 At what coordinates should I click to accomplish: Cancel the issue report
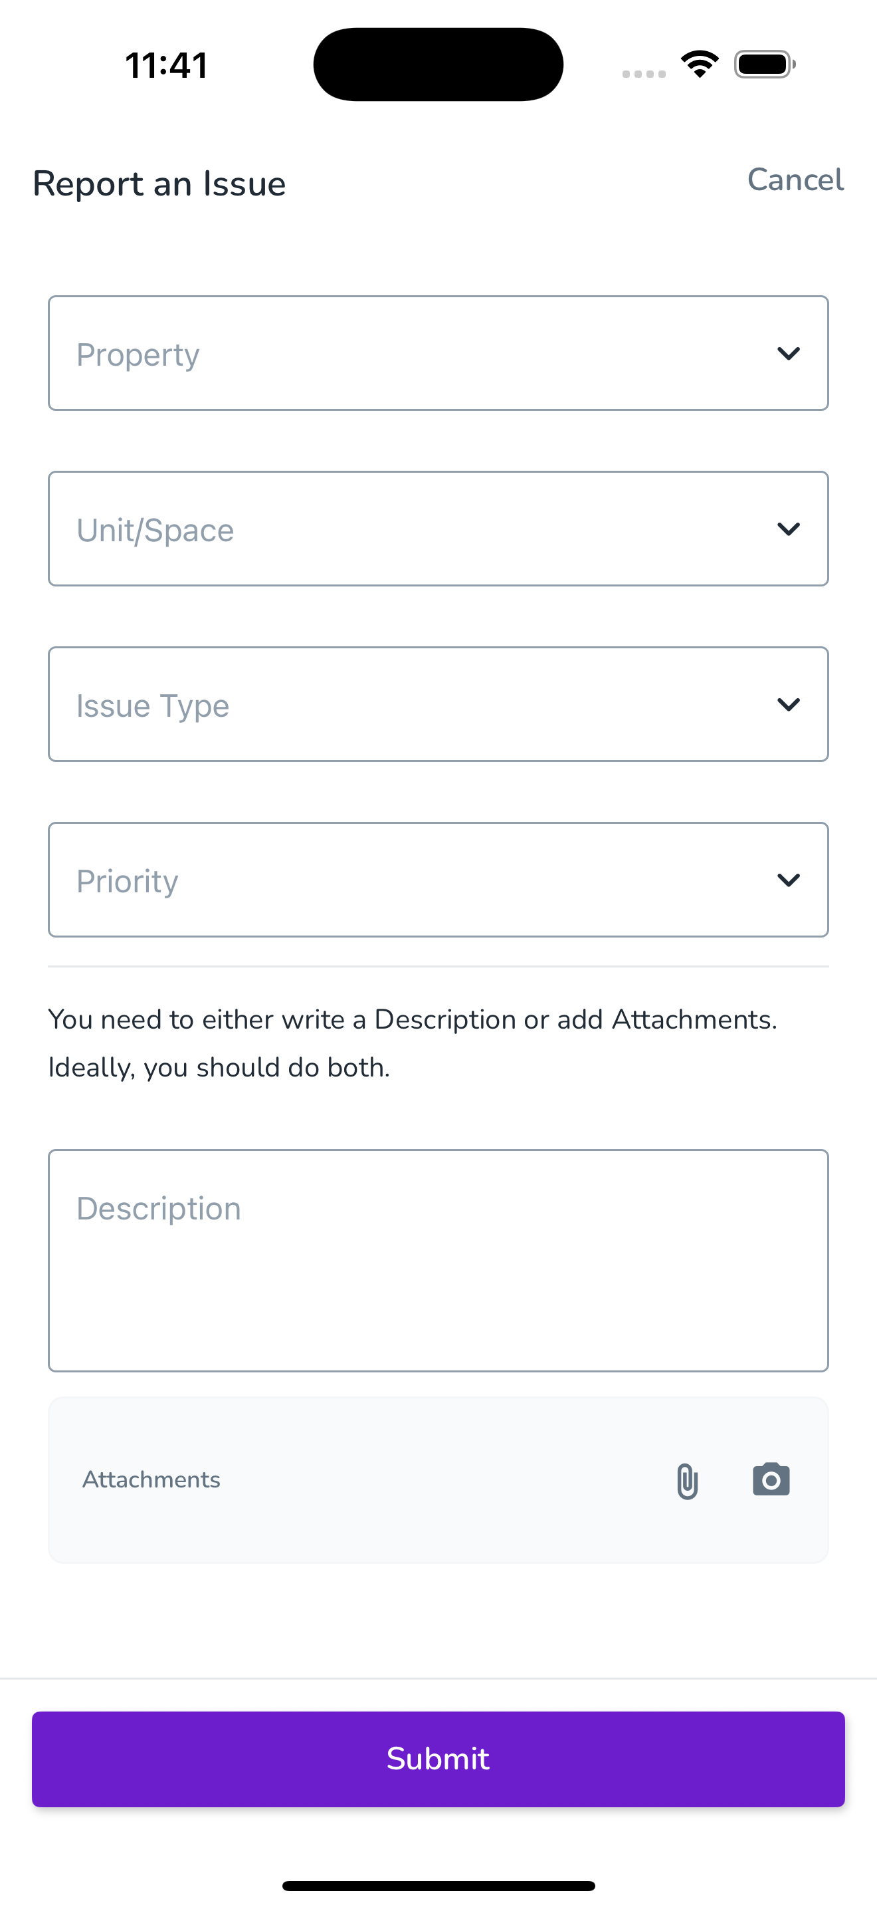(x=795, y=180)
